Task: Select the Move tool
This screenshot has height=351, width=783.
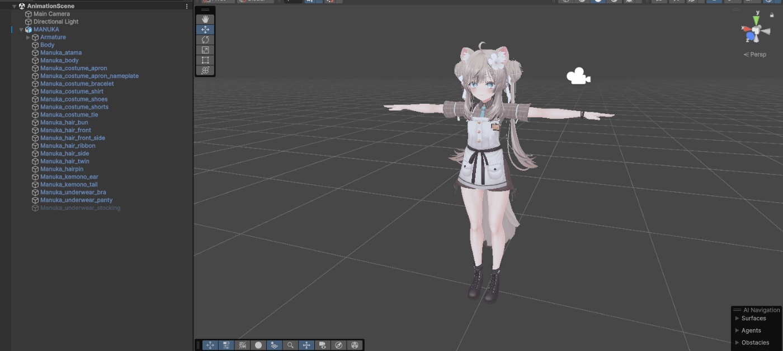Action: click(x=205, y=30)
